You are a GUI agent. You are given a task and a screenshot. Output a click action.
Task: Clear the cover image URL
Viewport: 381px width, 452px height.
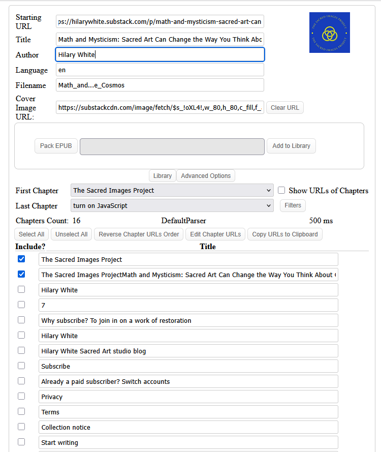coord(284,108)
